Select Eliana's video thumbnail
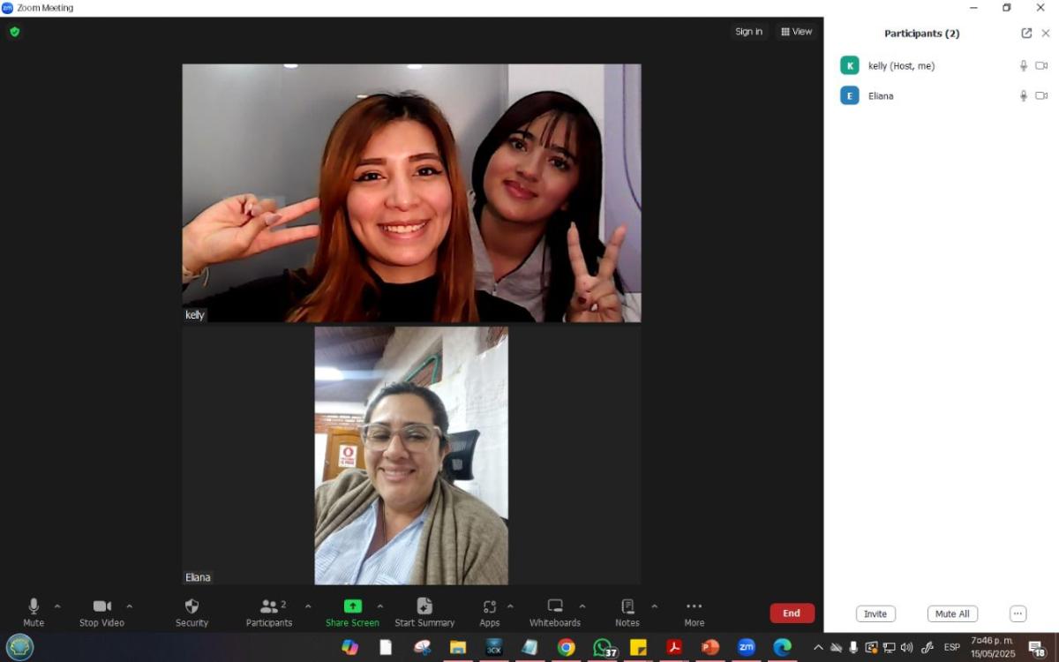The height and width of the screenshot is (662, 1059). click(x=411, y=455)
